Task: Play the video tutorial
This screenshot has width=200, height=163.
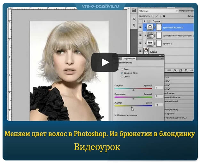Action: (105, 62)
